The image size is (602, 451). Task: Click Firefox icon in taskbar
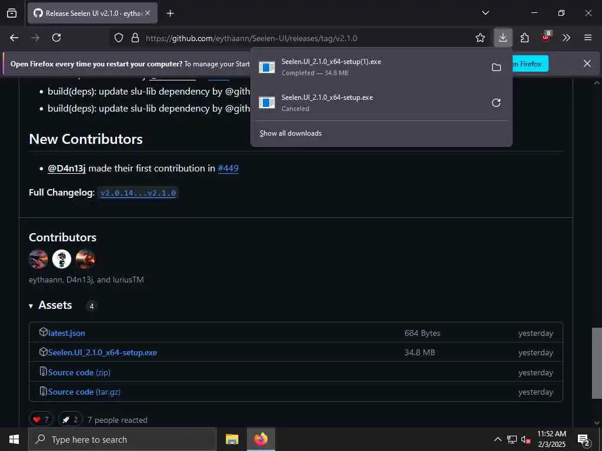(x=261, y=439)
